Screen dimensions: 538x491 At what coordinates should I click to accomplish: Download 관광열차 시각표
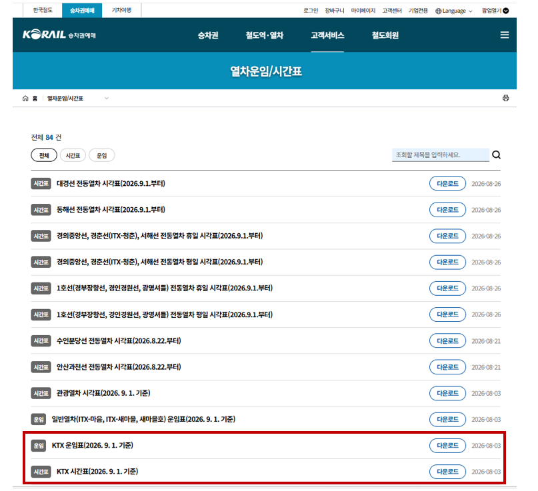pos(447,393)
